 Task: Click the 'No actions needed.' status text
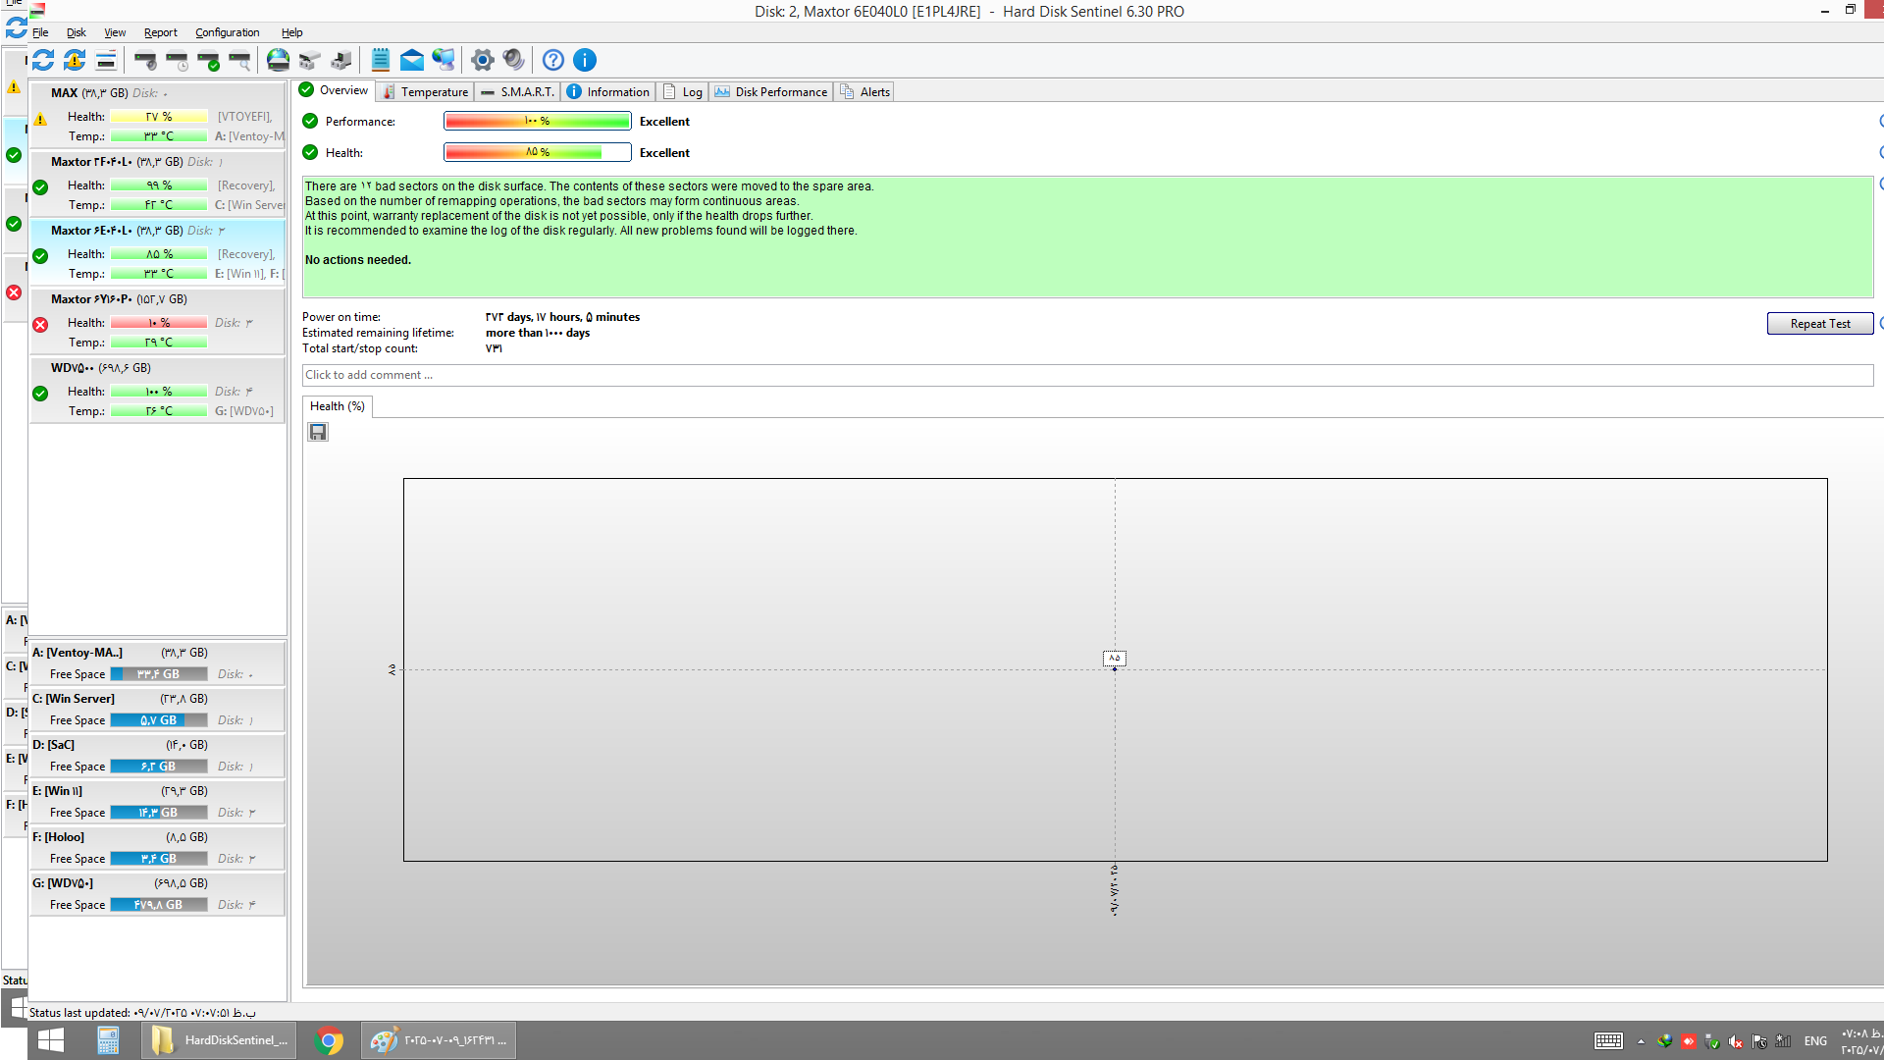click(358, 260)
